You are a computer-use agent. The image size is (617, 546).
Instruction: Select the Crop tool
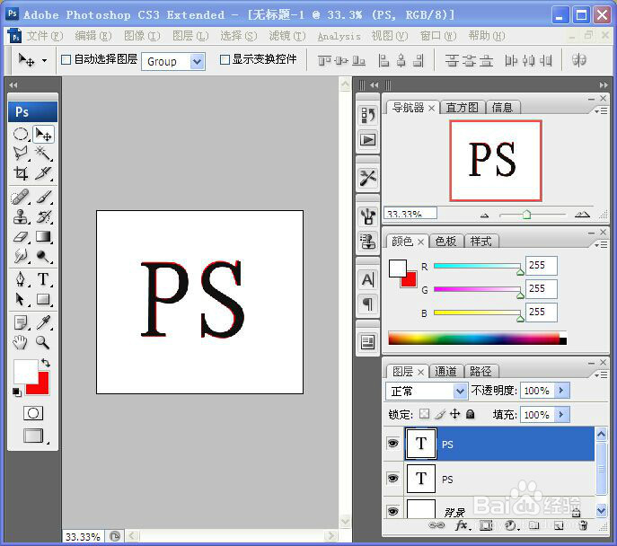click(x=21, y=173)
